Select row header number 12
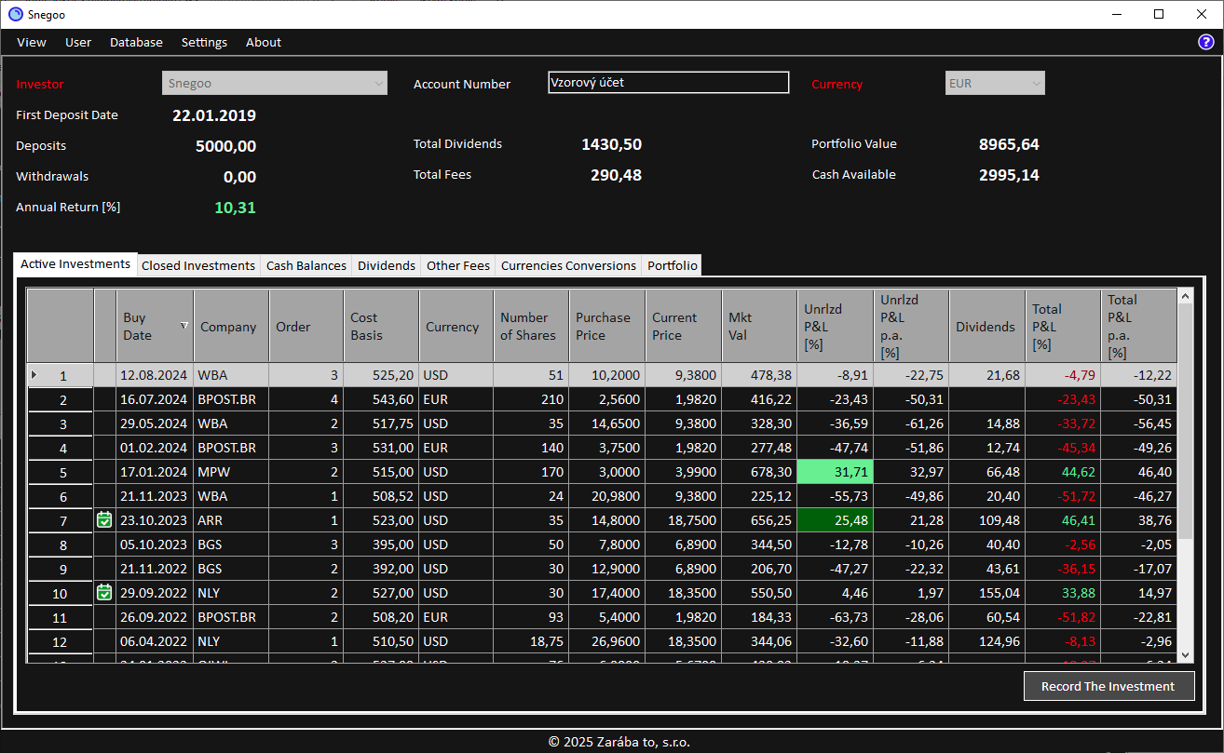Viewport: 1224px width, 753px height. [61, 641]
